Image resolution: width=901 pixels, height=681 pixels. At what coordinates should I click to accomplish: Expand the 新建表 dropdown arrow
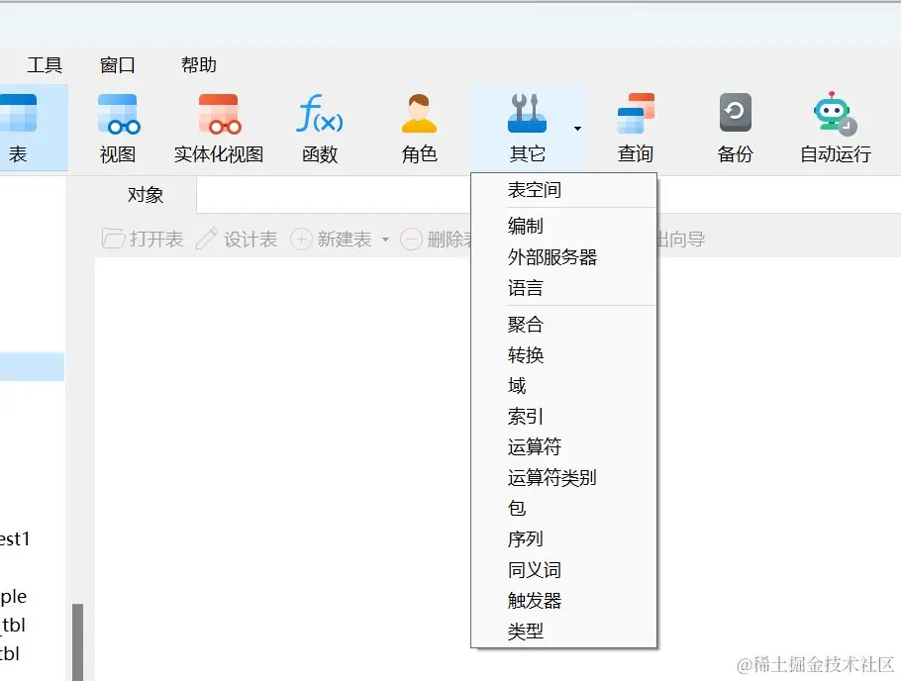click(385, 240)
